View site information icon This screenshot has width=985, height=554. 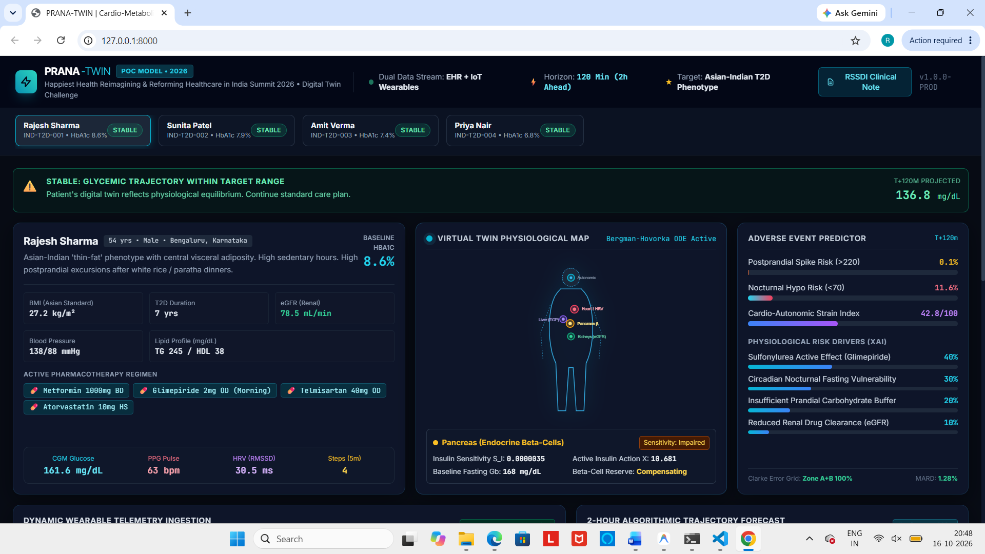click(x=88, y=41)
